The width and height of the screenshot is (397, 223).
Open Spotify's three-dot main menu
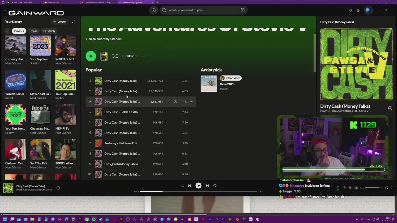(5, 10)
